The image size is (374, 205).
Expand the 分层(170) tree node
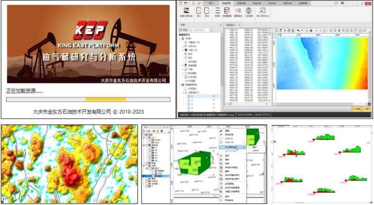pyautogui.click(x=183, y=50)
